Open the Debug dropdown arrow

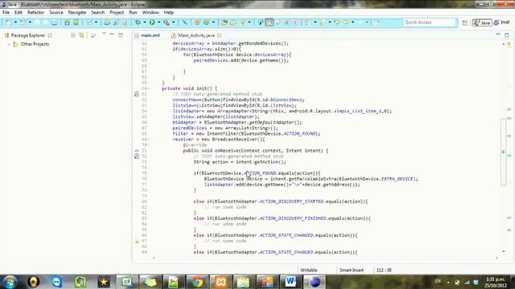point(145,22)
